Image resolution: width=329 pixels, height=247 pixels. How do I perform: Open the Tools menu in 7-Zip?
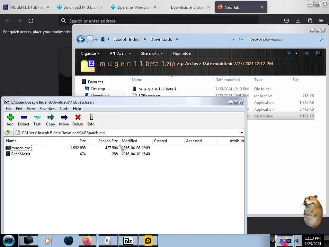(64, 109)
